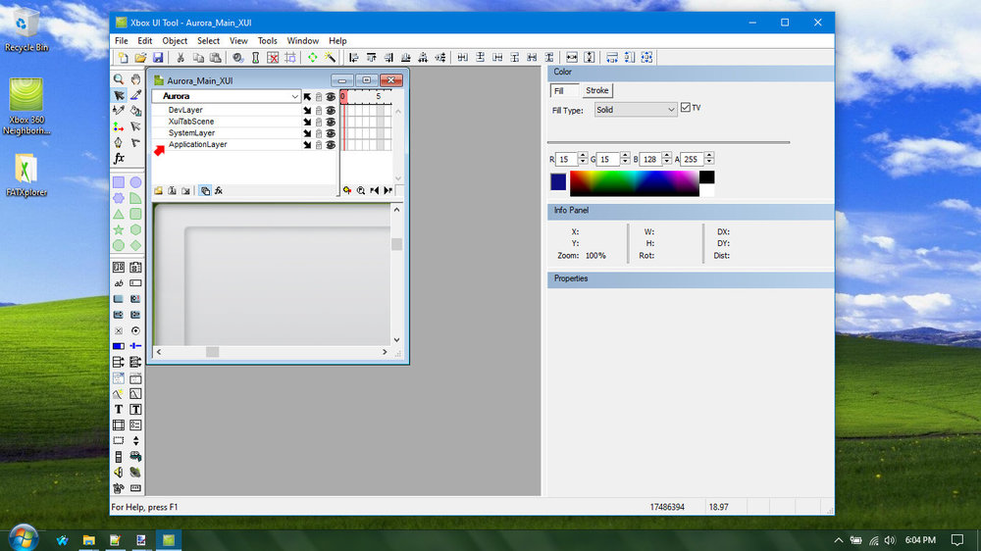The image size is (981, 551).
Task: Toggle visibility eye for DevLayer
Action: pos(331,110)
